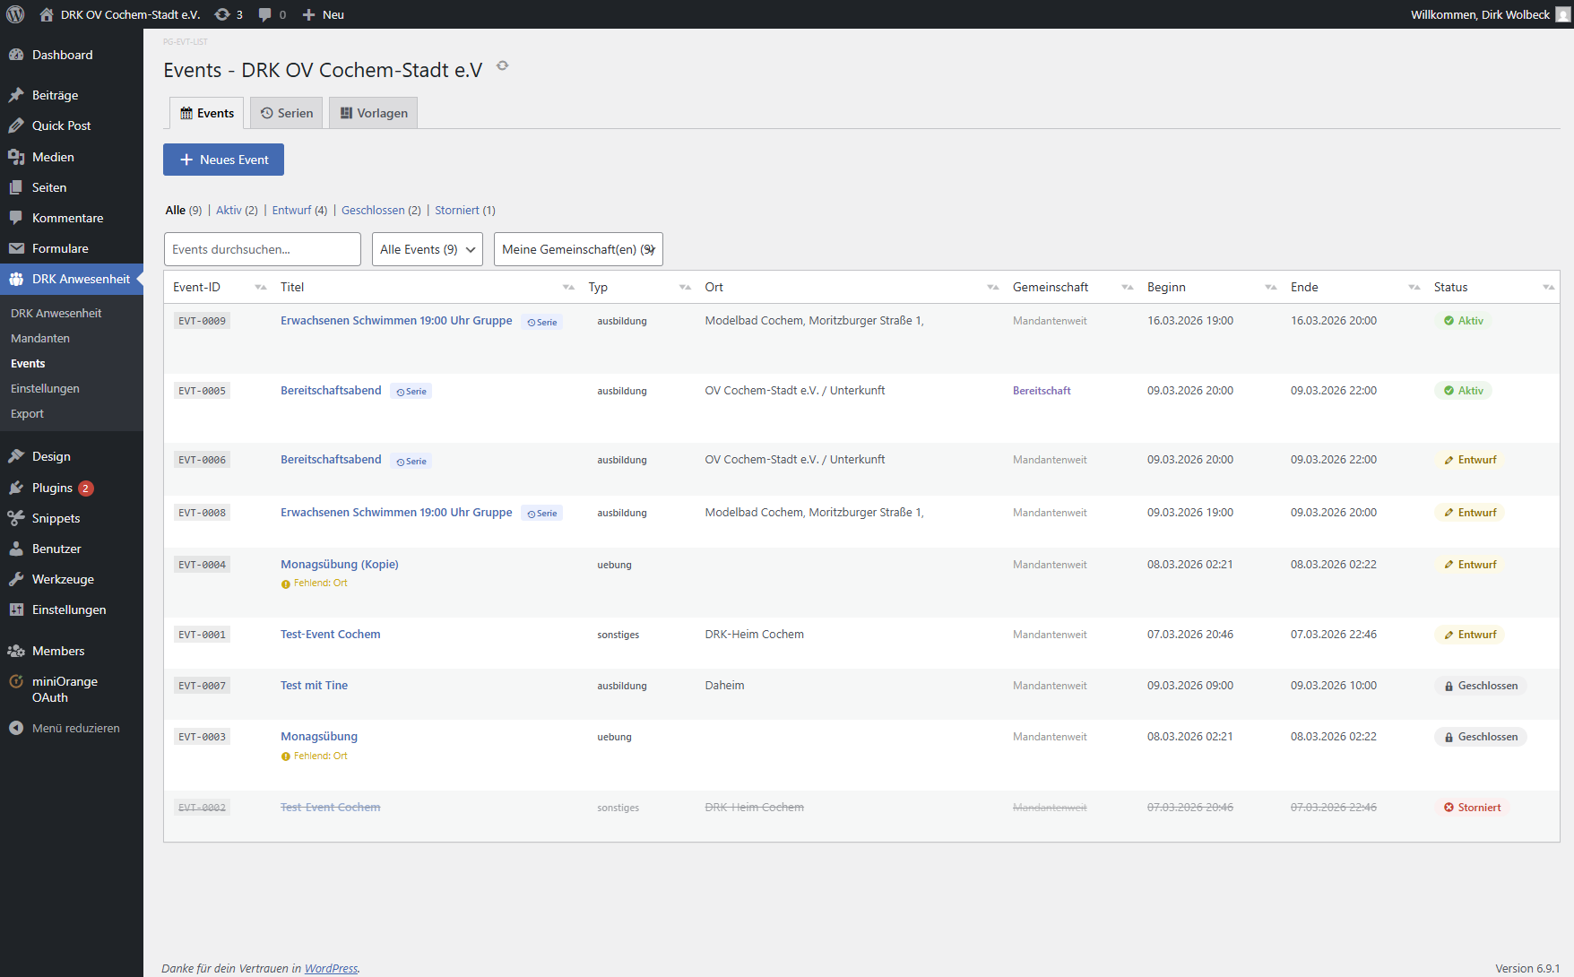Click the Entwurf badge for EVT-0001
Image resolution: width=1574 pixels, height=977 pixels.
pyautogui.click(x=1470, y=635)
